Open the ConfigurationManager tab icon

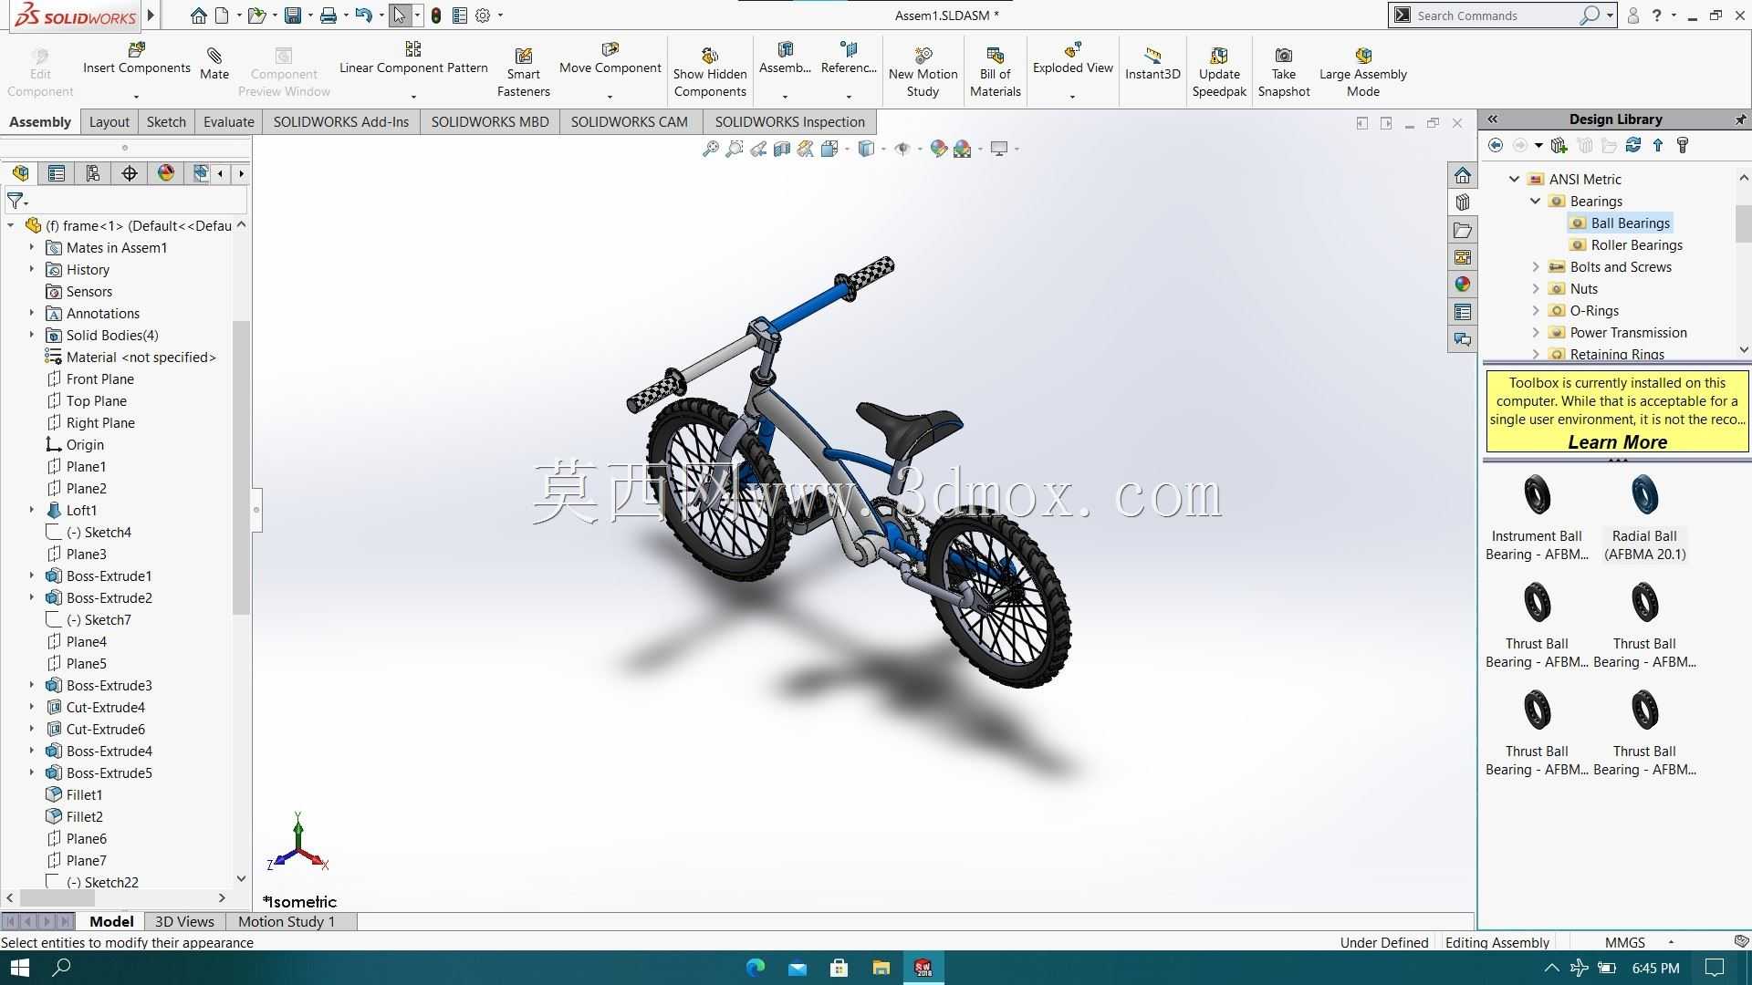click(x=93, y=173)
